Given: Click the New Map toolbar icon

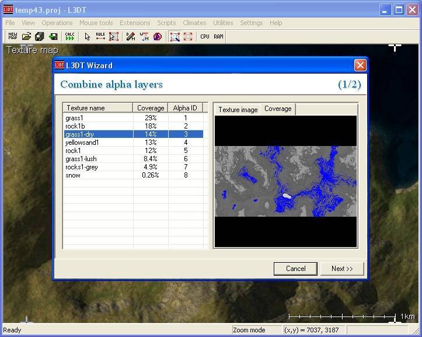Looking at the screenshot, I should 13,36.
